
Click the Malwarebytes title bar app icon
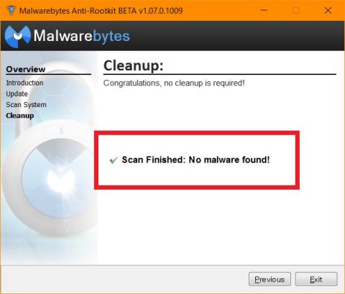pos(11,11)
